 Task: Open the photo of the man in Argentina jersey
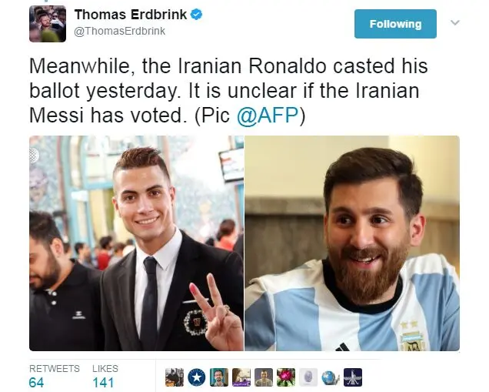352,243
